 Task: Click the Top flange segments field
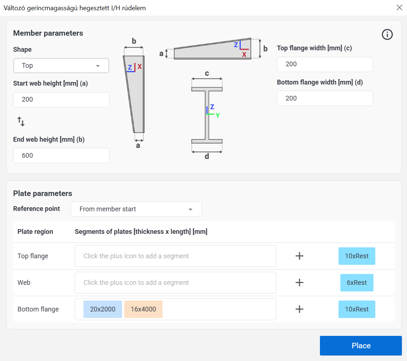point(175,256)
